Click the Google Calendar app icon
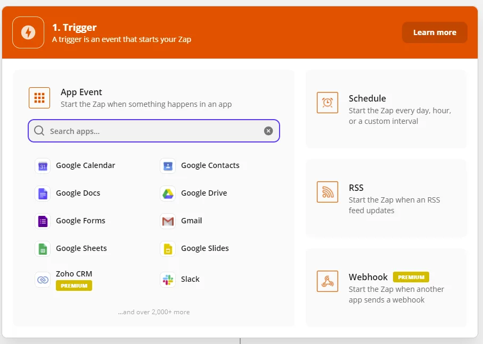 pyautogui.click(x=43, y=166)
